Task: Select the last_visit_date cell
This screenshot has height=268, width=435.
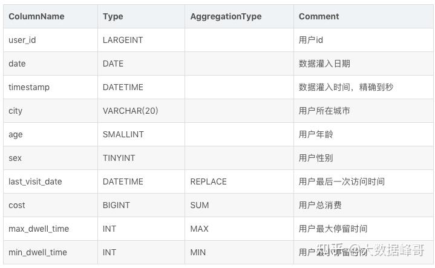Action: click(35, 181)
